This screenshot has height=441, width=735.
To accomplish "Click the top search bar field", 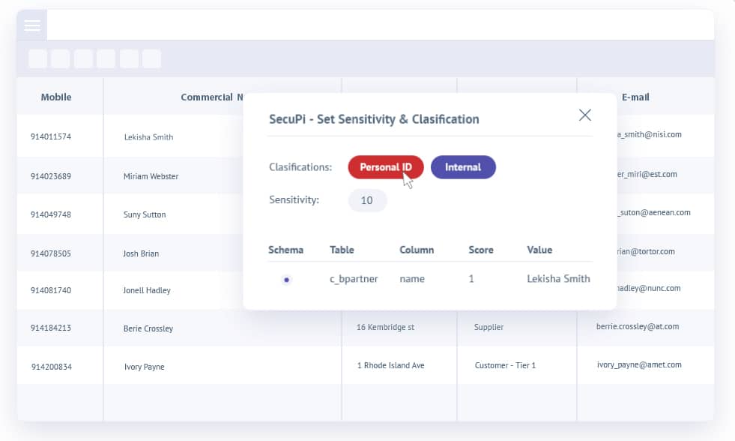I will (380, 25).
